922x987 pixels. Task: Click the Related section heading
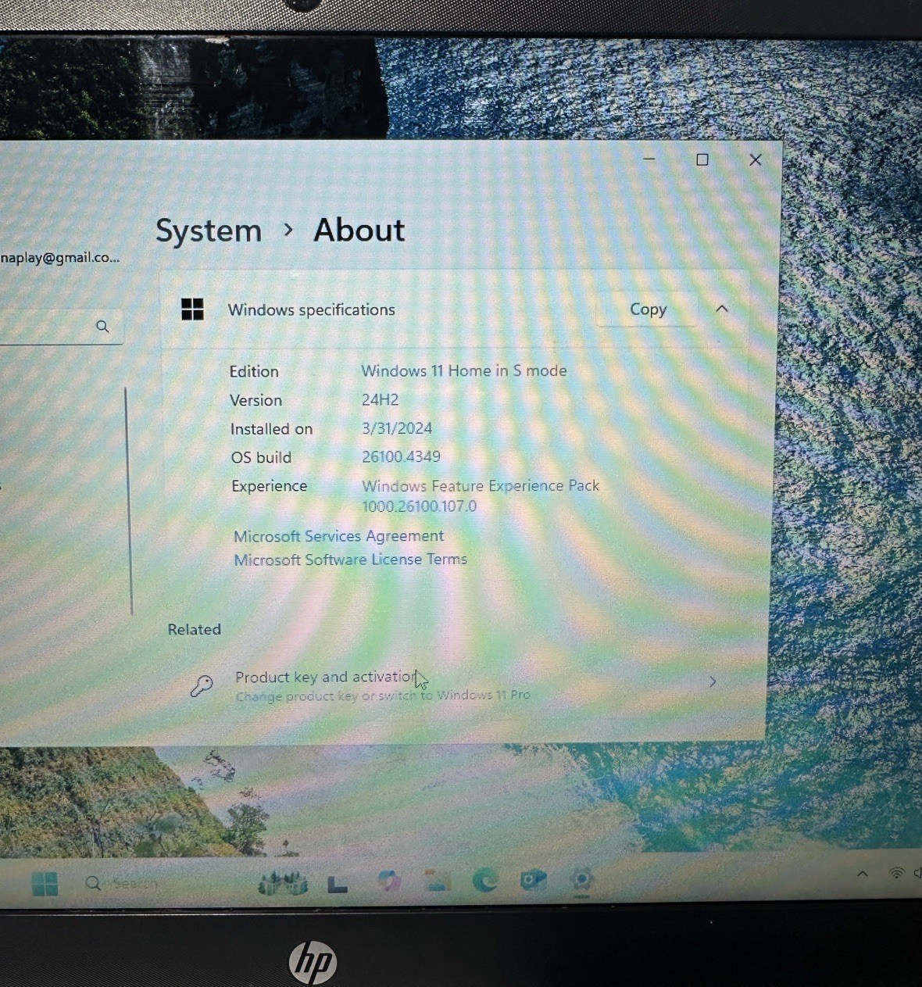(195, 629)
